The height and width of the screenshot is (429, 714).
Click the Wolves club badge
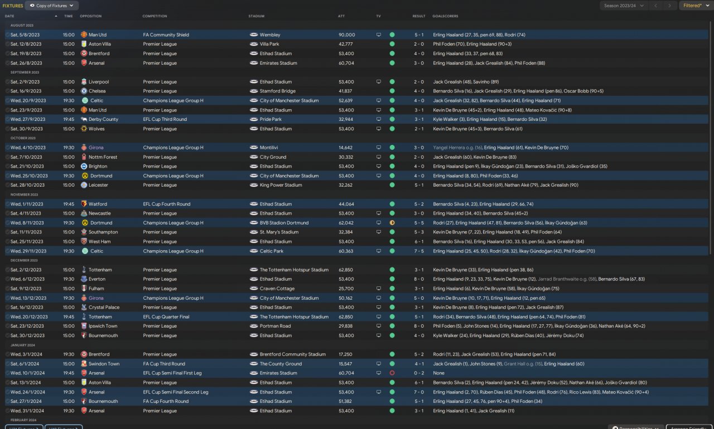84,129
